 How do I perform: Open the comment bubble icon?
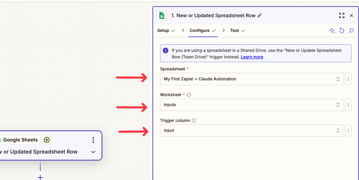point(351,31)
